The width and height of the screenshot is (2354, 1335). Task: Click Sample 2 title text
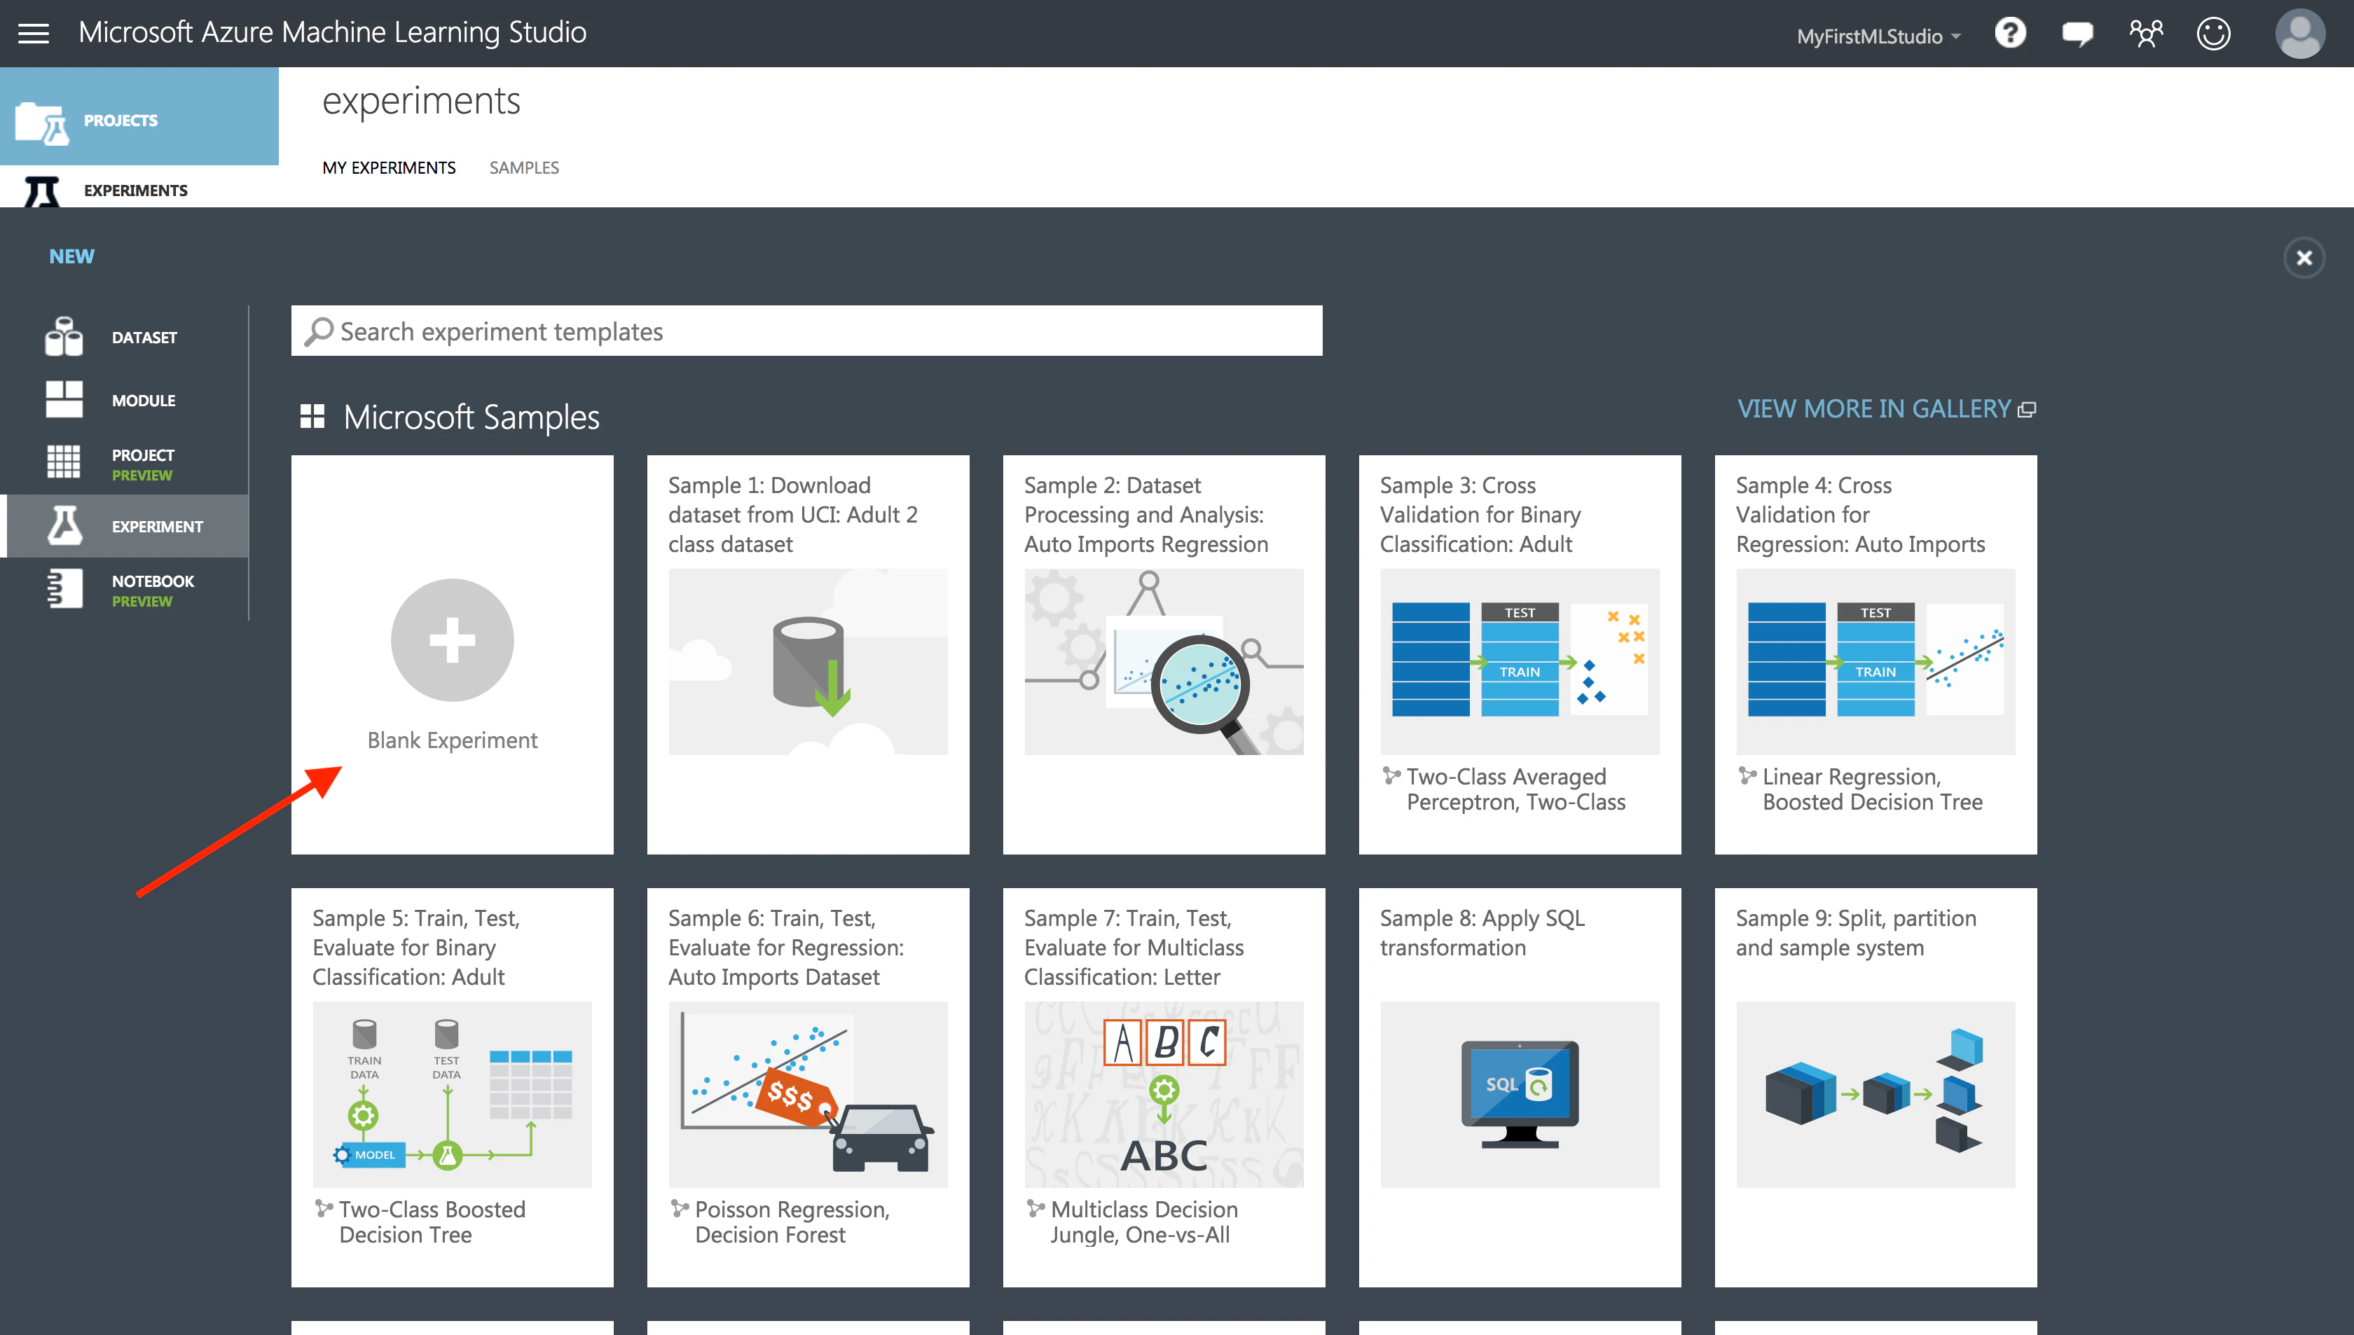pyautogui.click(x=1145, y=514)
